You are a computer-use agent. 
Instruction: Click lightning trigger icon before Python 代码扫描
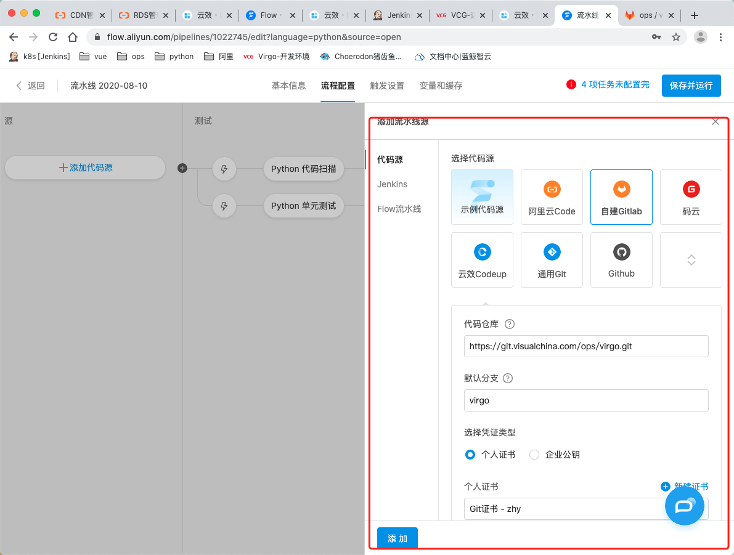click(x=224, y=169)
